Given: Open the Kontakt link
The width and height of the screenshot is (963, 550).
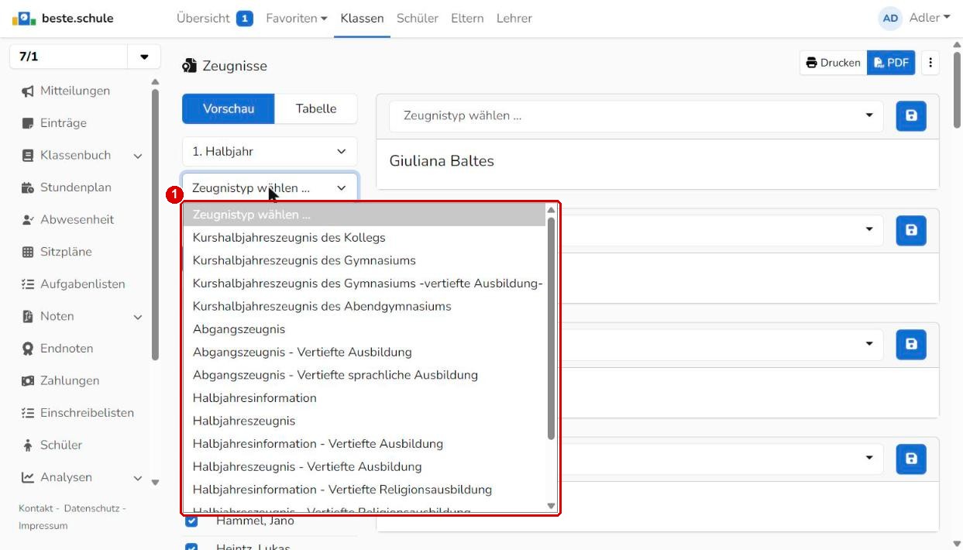Looking at the screenshot, I should [36, 508].
